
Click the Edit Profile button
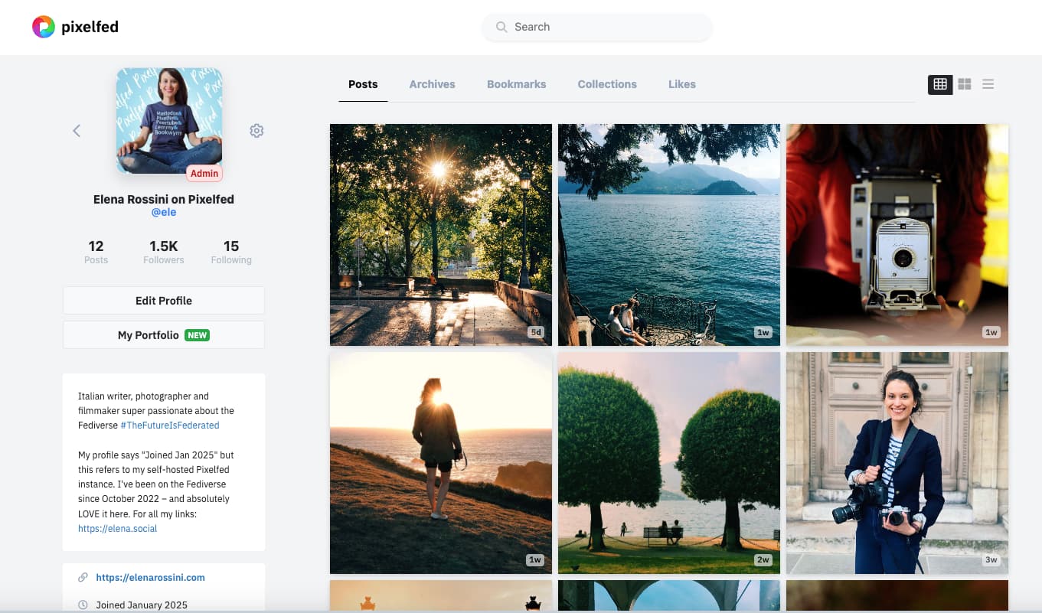(163, 300)
